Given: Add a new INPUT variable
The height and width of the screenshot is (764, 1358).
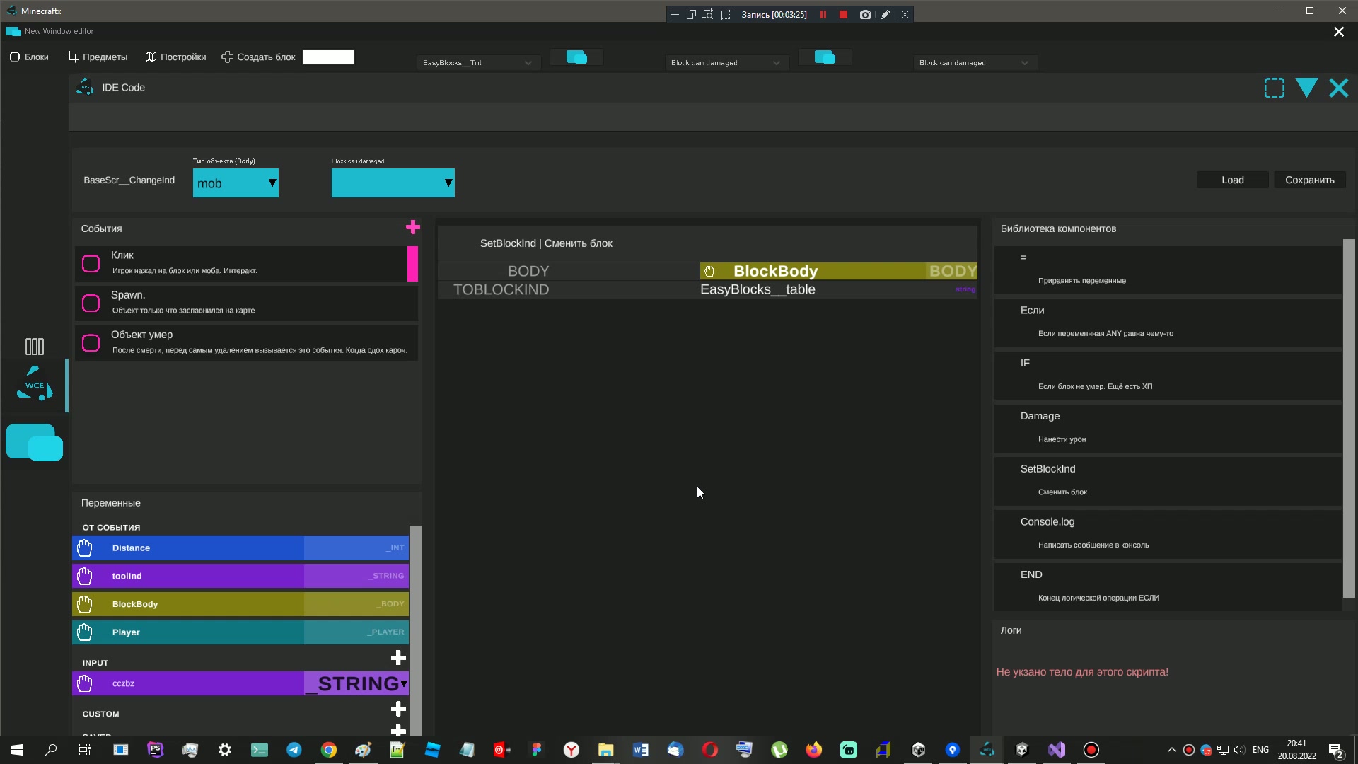Looking at the screenshot, I should point(398,658).
